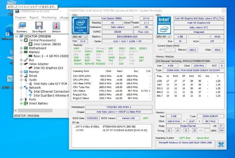Click the Bus icon in the tree
This screenshot has height=158, width=235.
26,60
